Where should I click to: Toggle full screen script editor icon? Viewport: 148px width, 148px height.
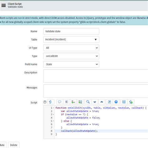tap(109, 102)
